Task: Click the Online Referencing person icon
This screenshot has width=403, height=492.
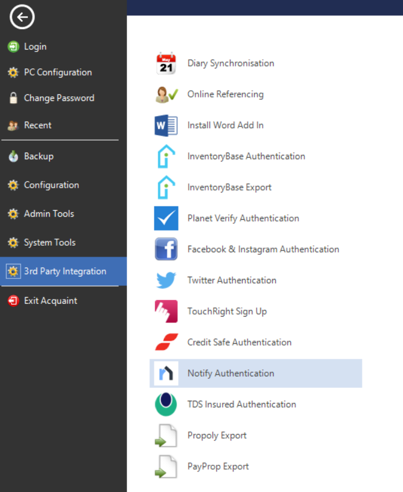Action: [166, 94]
